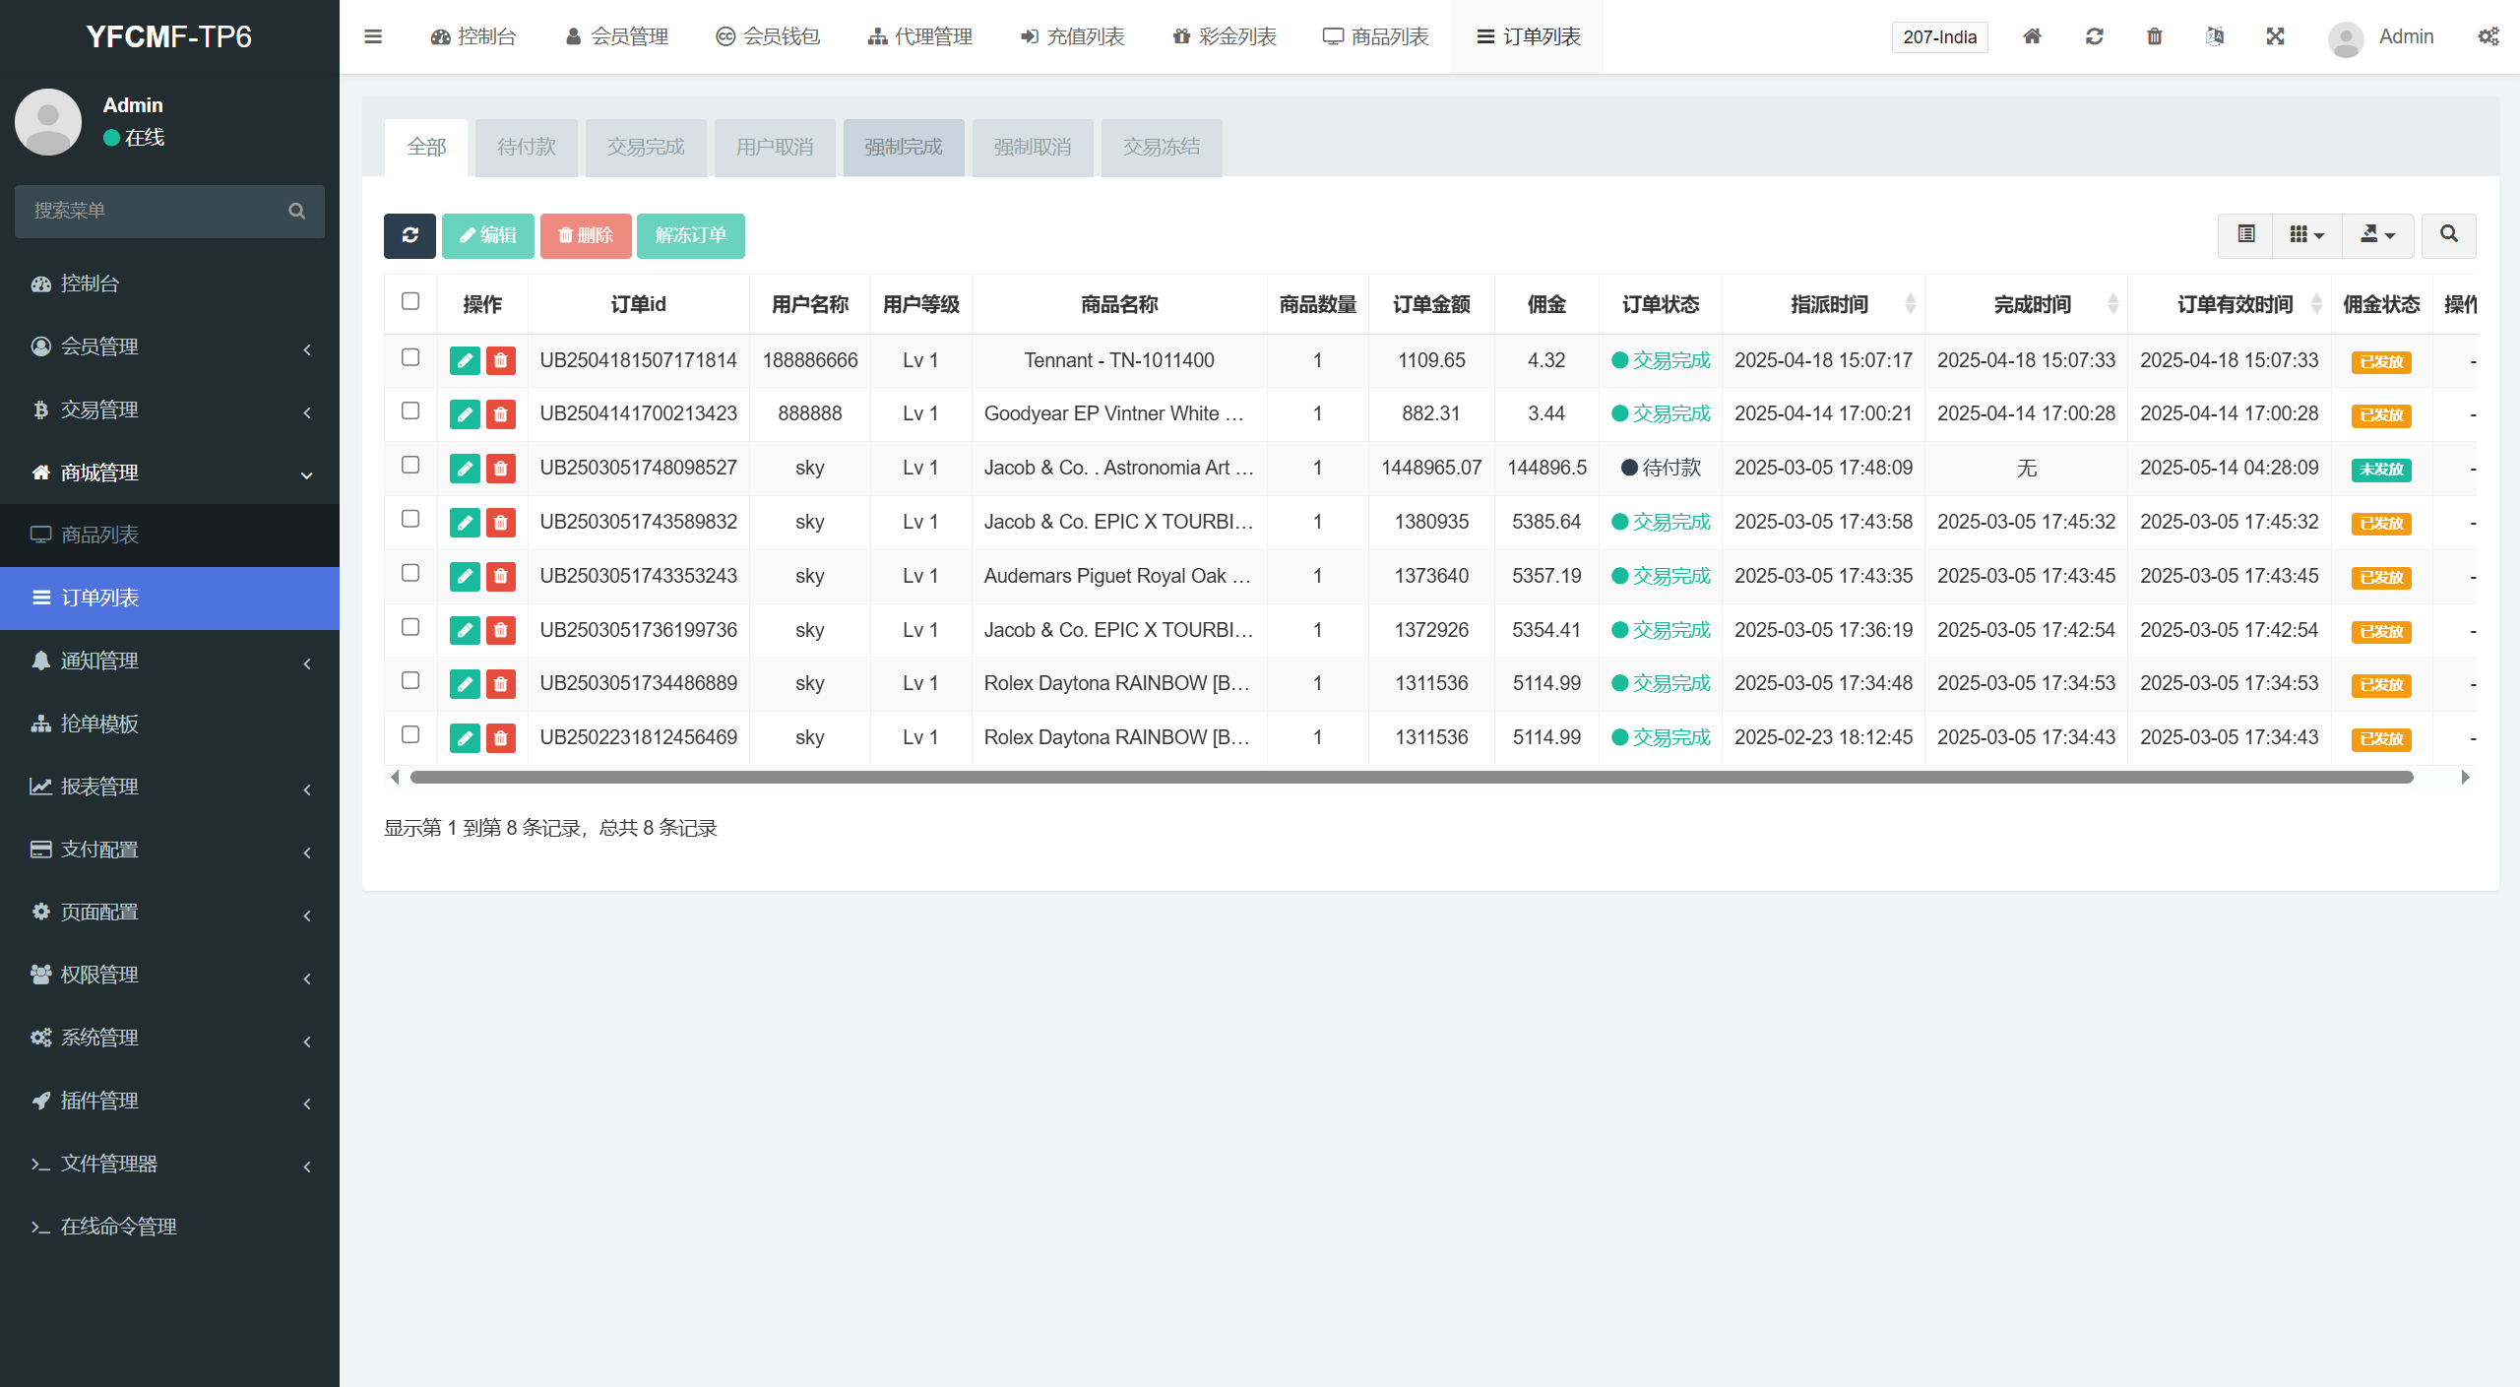Click the horizontal table scrollbar

click(1411, 778)
